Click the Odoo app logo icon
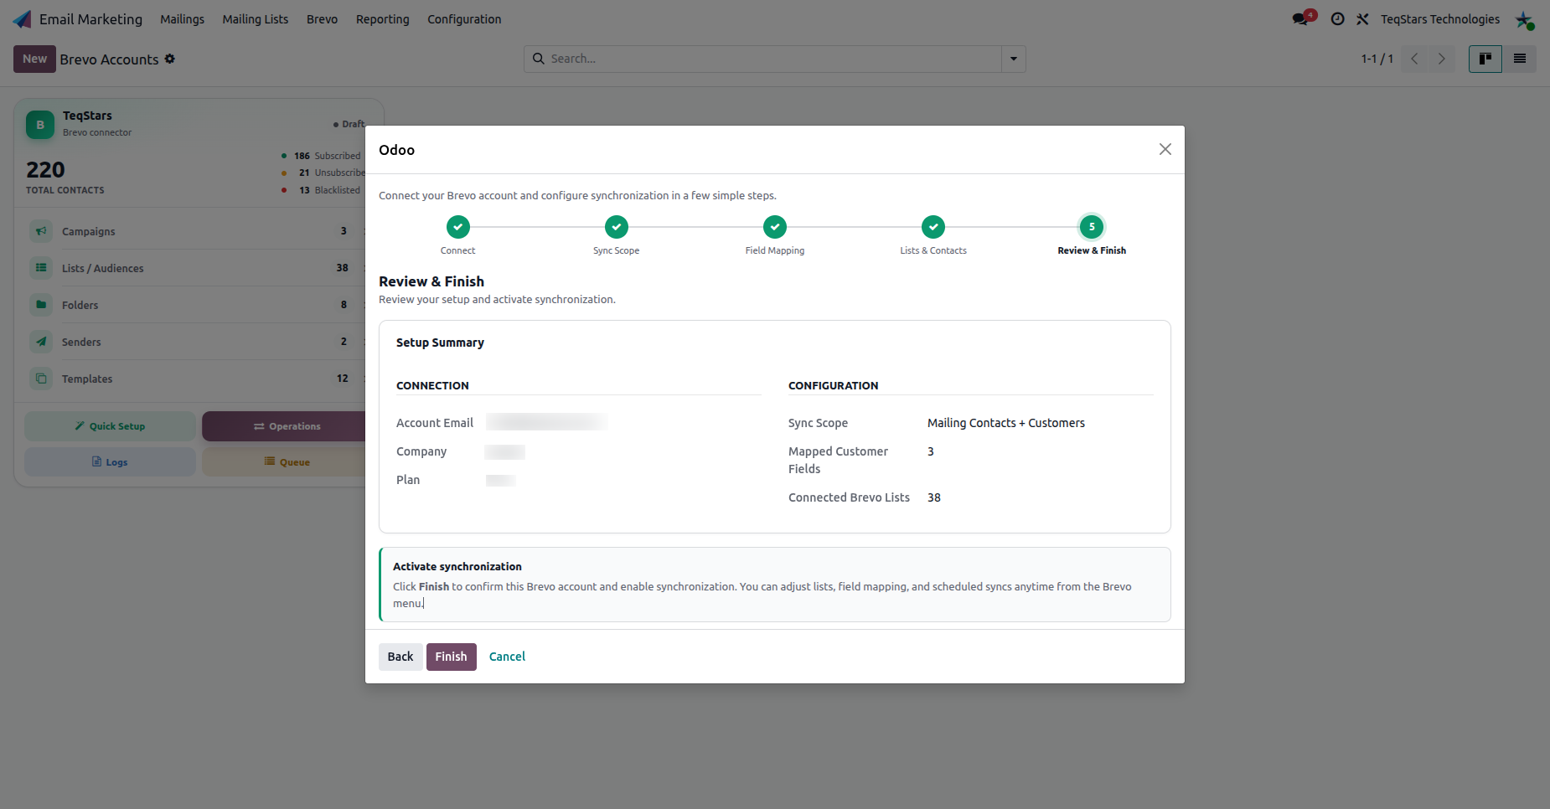1550x809 pixels. point(23,19)
